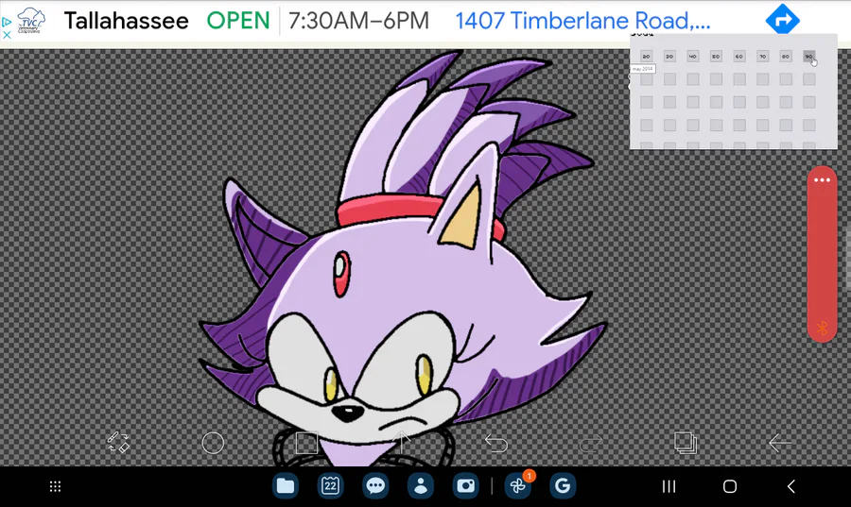
Task: Tap the up arrow toolbar icon
Action: point(401,443)
